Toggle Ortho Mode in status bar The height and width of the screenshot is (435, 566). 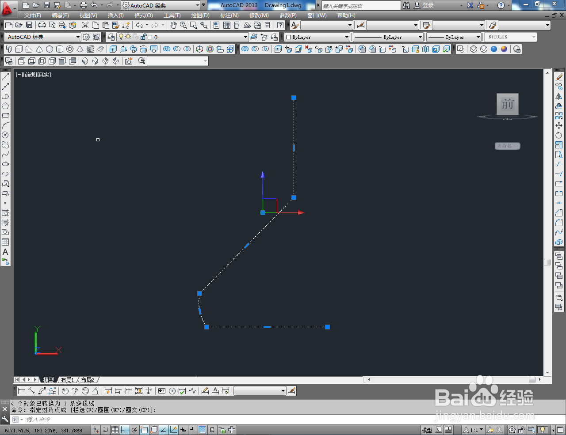(x=125, y=430)
